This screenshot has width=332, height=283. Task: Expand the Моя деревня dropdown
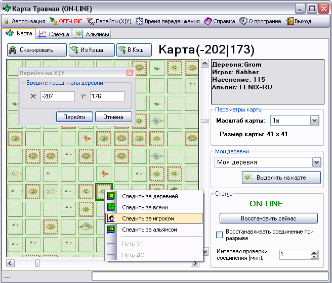pyautogui.click(x=316, y=162)
